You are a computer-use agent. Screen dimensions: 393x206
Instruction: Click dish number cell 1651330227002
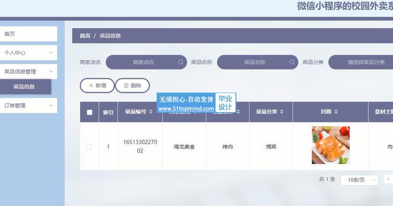[x=140, y=146]
